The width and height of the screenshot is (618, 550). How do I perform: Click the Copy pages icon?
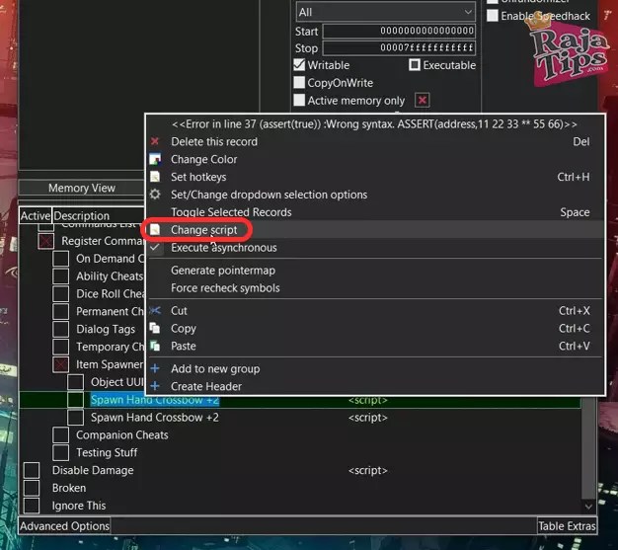pos(155,328)
